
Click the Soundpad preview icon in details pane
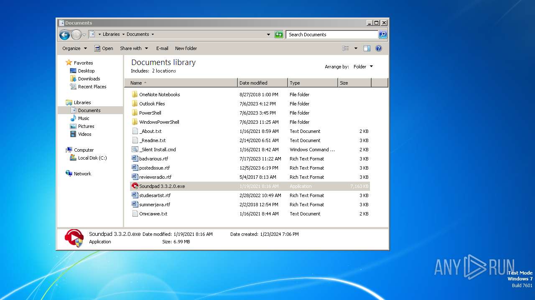74,238
